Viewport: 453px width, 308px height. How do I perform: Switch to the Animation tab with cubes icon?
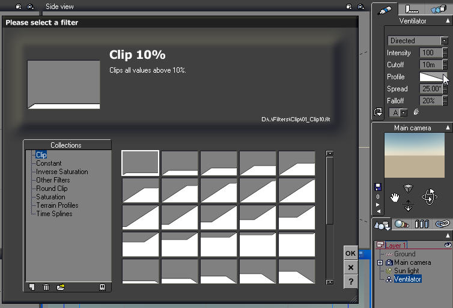(x=439, y=9)
